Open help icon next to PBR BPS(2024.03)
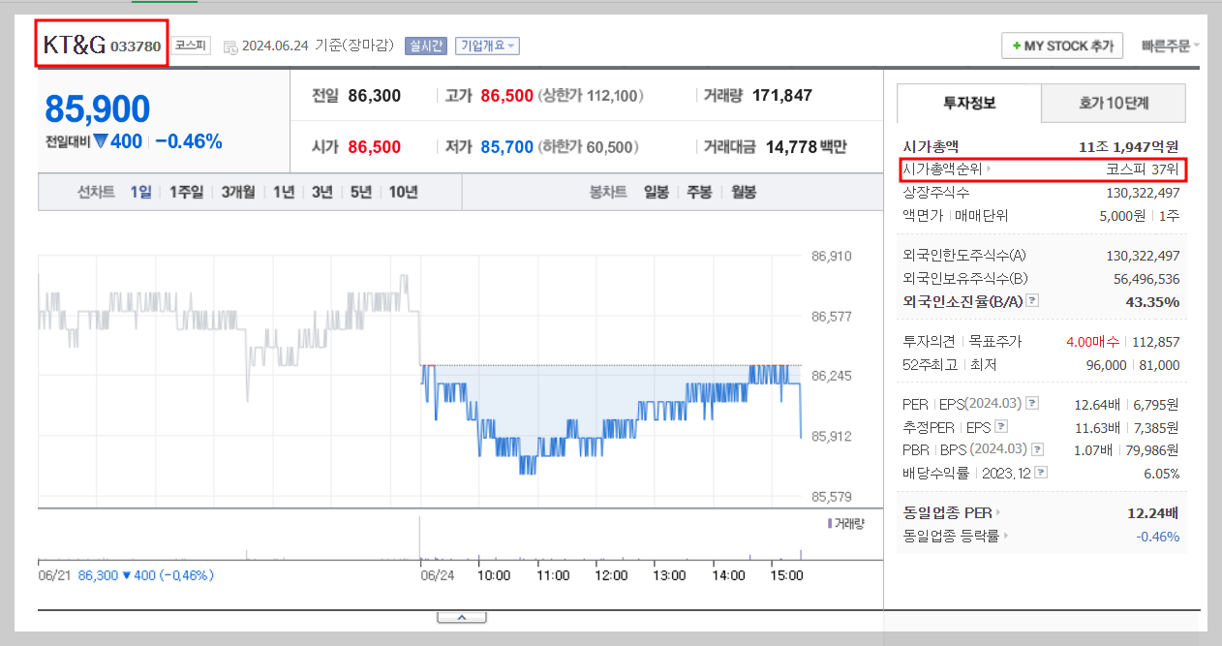This screenshot has width=1222, height=646. pyautogui.click(x=1038, y=449)
